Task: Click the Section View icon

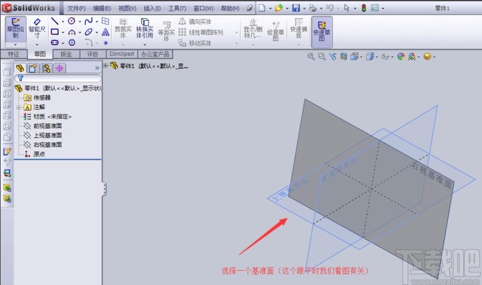Action: point(343,57)
